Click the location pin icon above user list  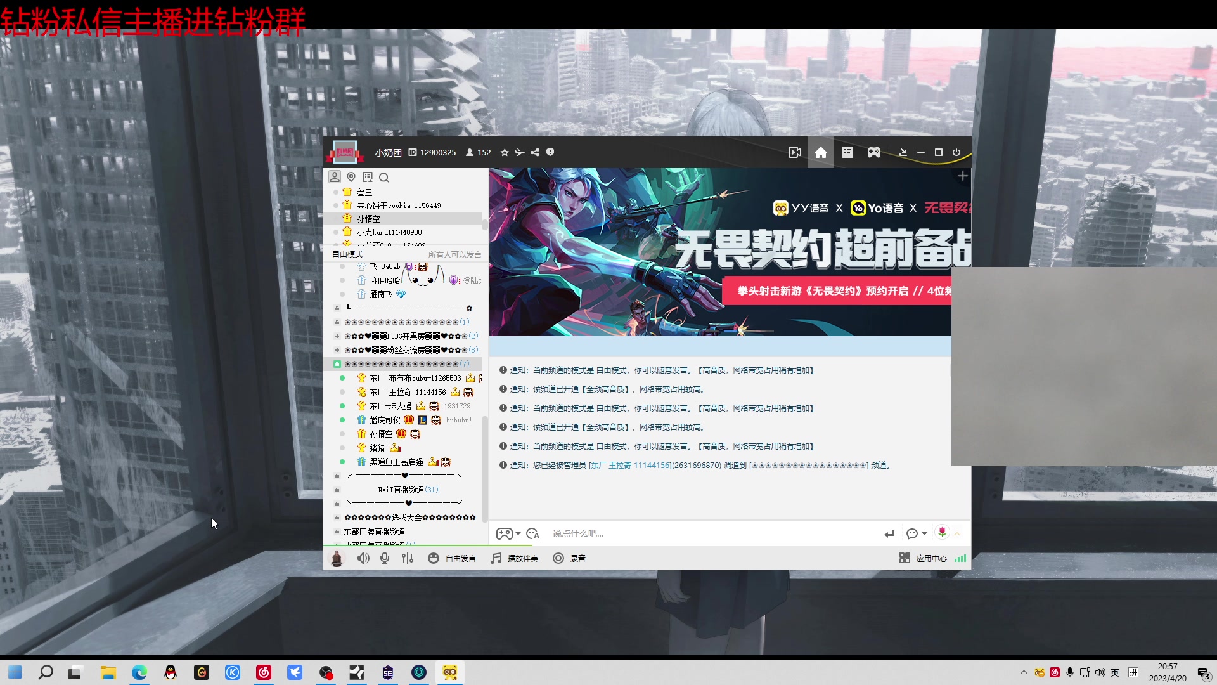(351, 177)
